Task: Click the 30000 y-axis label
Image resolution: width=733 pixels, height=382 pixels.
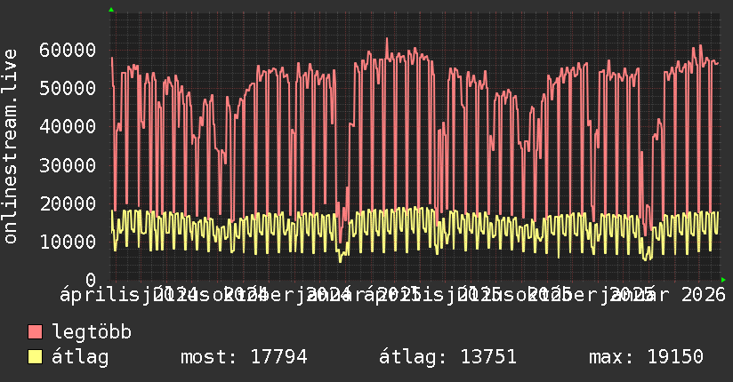Action: tap(68, 165)
